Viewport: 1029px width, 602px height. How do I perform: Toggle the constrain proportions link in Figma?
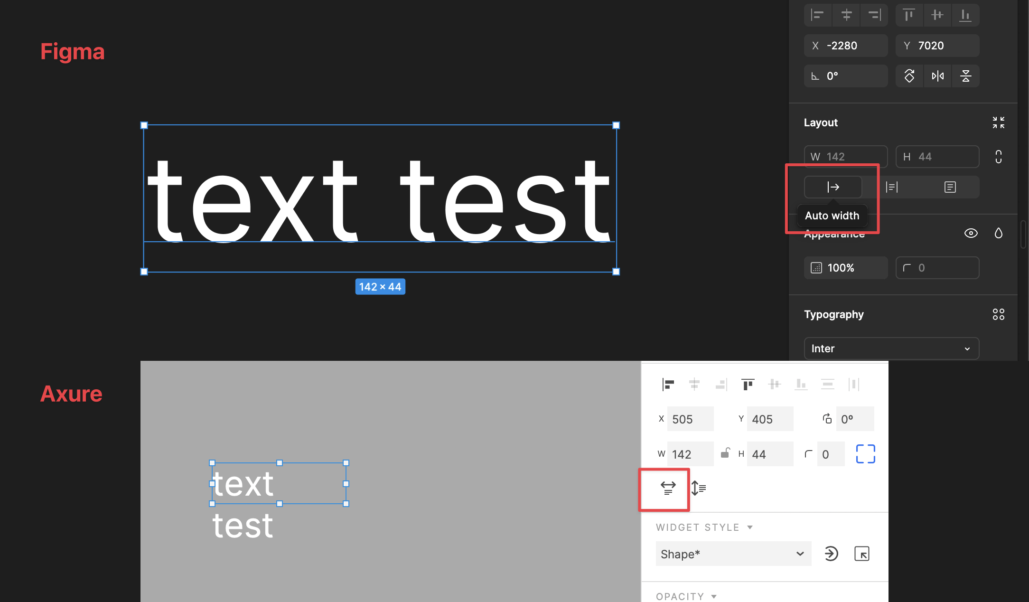pyautogui.click(x=999, y=157)
